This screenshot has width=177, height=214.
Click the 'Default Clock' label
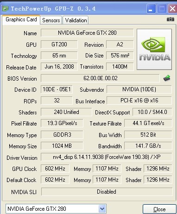click(x=21, y=180)
